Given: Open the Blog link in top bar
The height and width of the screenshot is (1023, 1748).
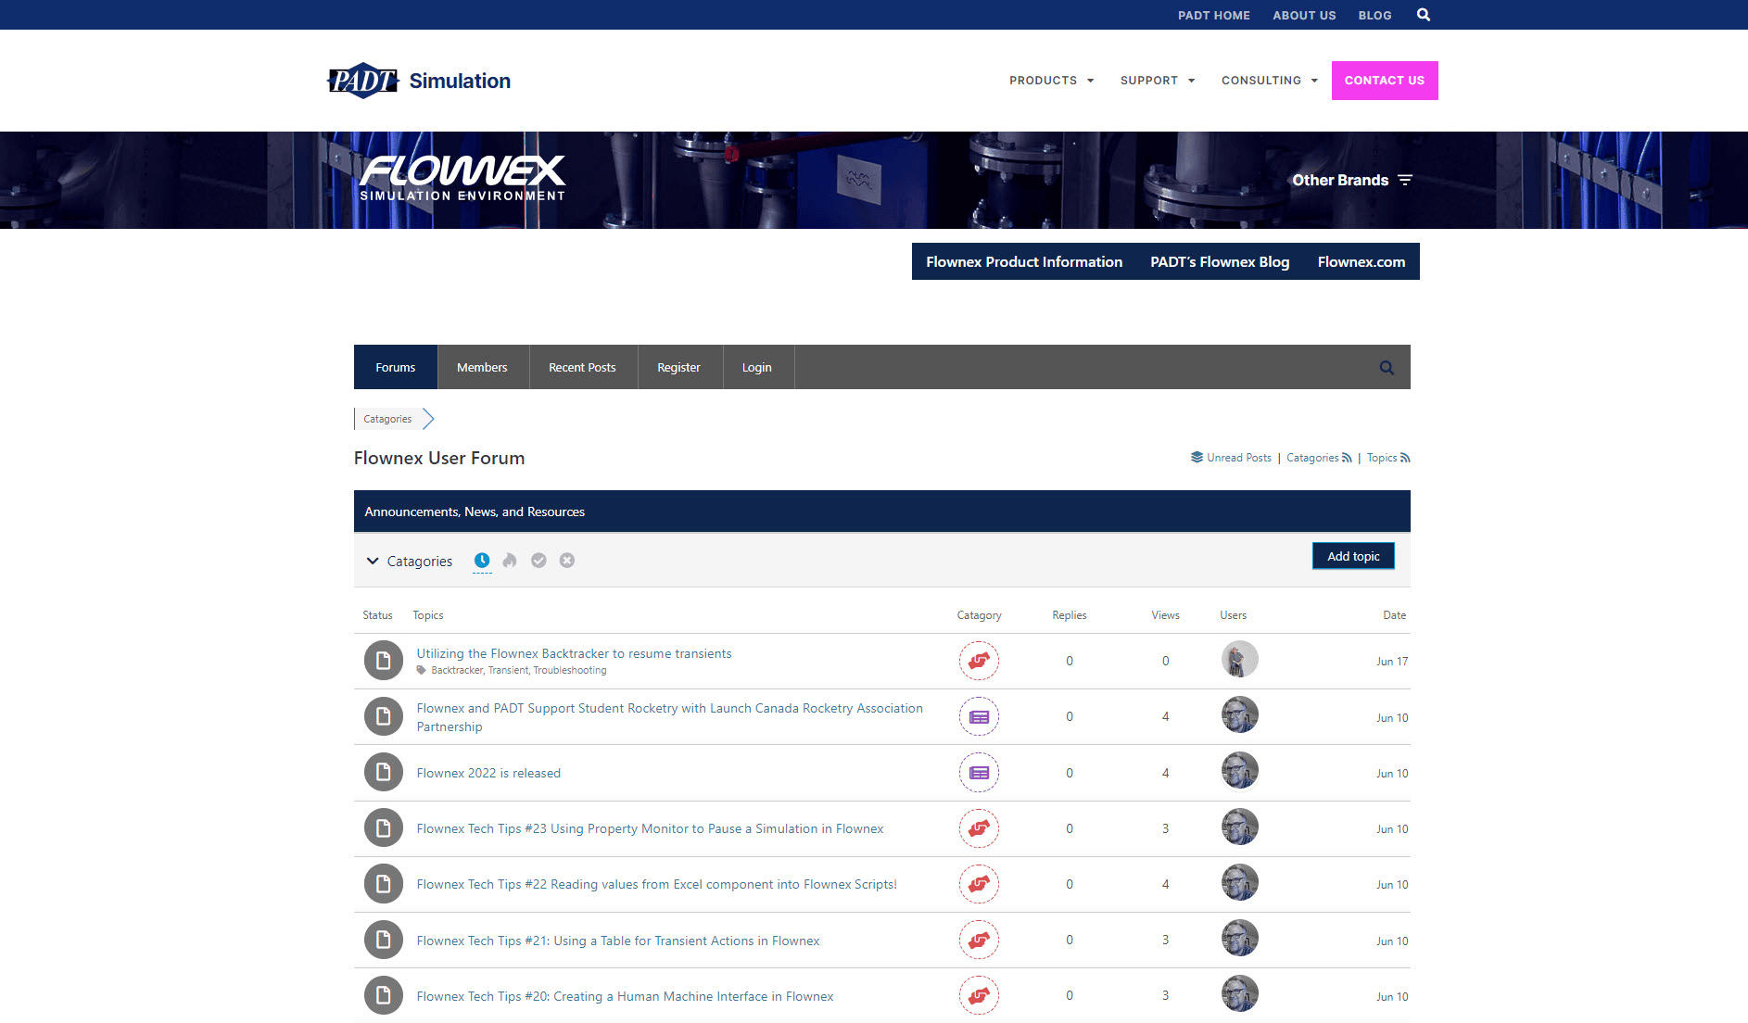Looking at the screenshot, I should [x=1374, y=15].
